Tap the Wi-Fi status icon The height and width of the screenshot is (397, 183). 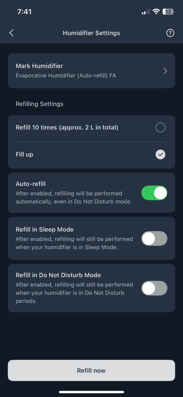pyautogui.click(x=156, y=12)
